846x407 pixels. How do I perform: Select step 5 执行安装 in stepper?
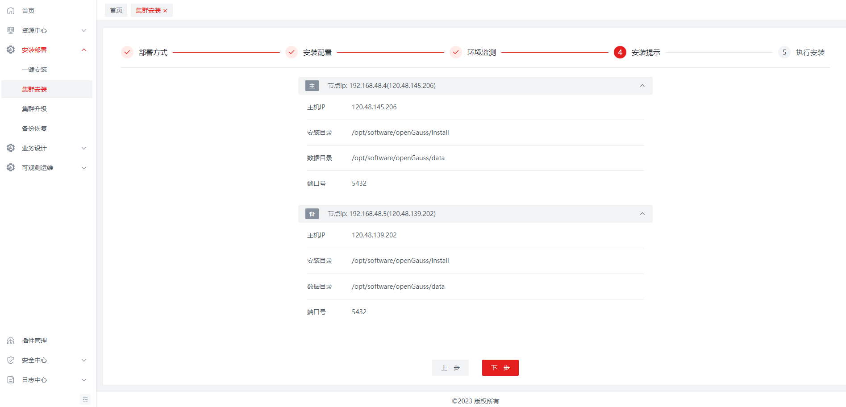784,53
